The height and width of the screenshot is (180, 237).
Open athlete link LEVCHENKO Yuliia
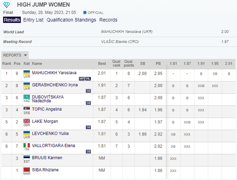50,133
